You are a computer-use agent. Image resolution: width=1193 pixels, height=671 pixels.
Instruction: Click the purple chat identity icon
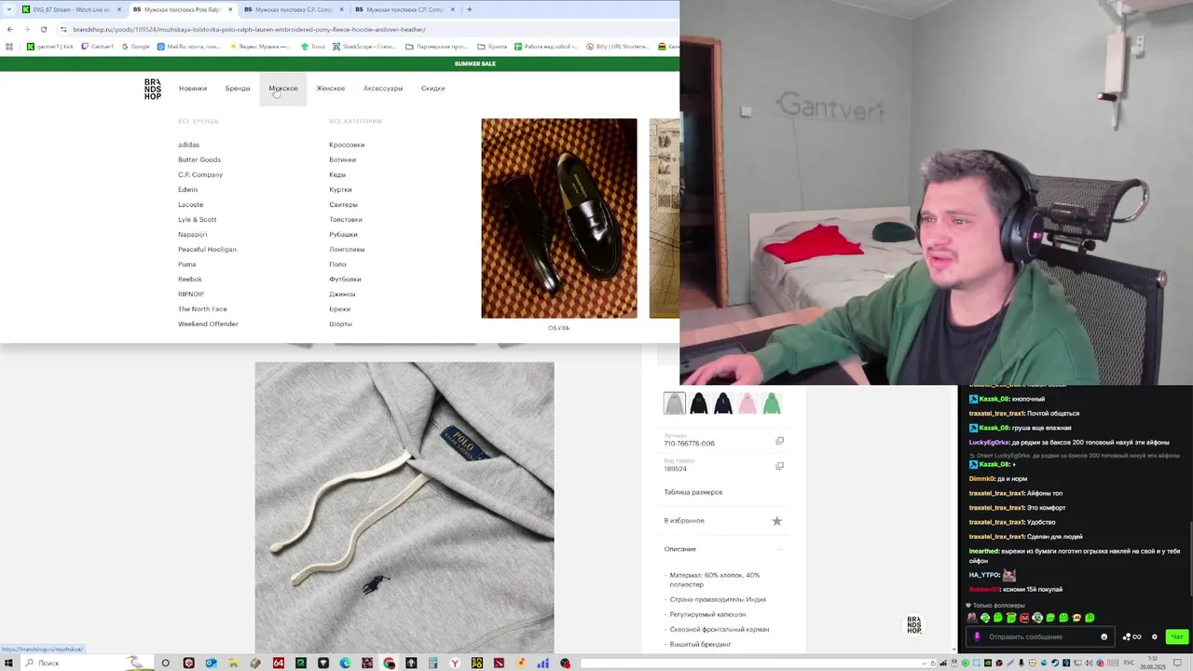(x=977, y=637)
